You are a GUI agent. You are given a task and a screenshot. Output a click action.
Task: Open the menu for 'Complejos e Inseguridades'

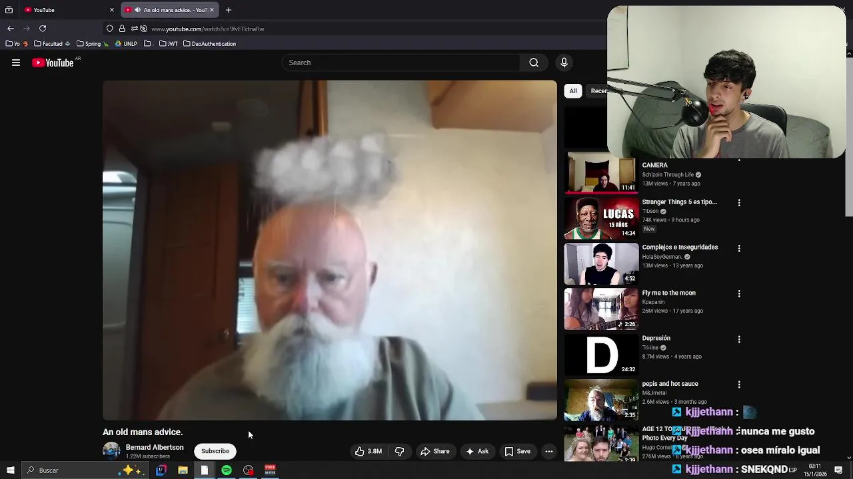[x=739, y=248]
